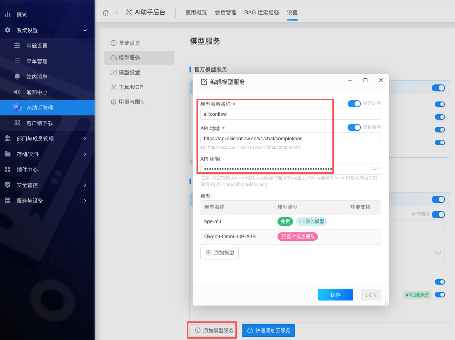This screenshot has height=340, width=455.
Task: Click the 添加模型 button
Action: click(x=219, y=253)
